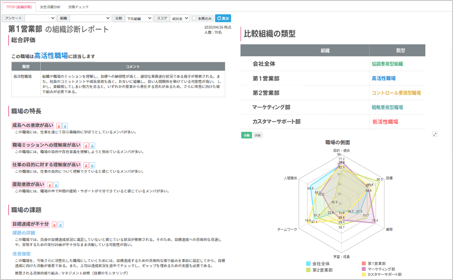453x280 pixels.
Task: Switch chart view to 分類
Action: [247, 135]
